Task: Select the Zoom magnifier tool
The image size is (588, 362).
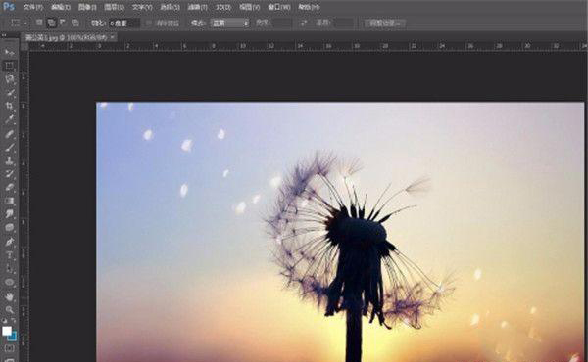Action: pyautogui.click(x=10, y=309)
